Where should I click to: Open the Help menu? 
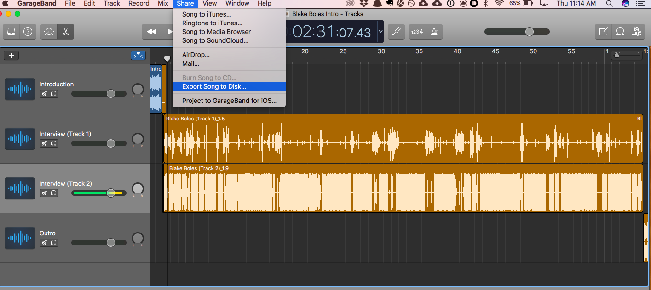pyautogui.click(x=265, y=4)
